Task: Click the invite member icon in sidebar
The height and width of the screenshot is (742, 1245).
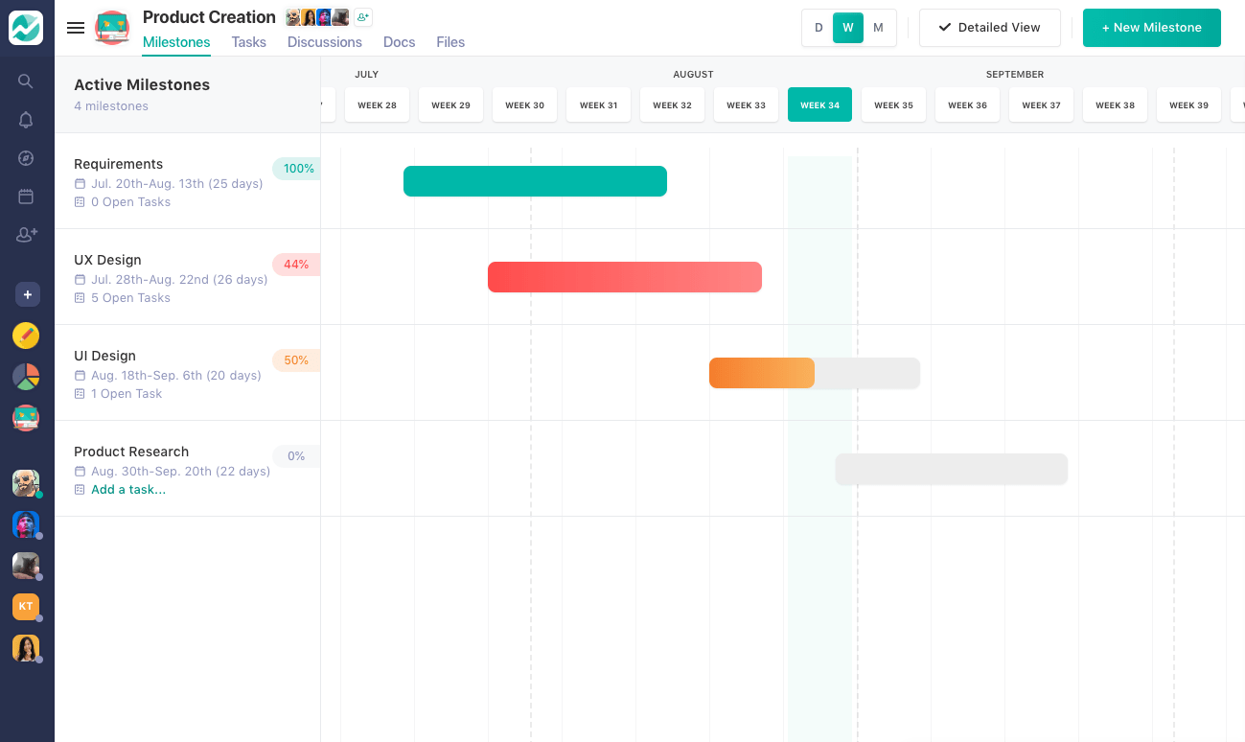Action: click(x=26, y=234)
